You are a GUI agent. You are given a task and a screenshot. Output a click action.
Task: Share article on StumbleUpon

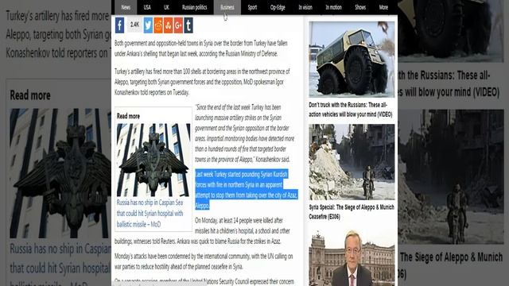168,25
